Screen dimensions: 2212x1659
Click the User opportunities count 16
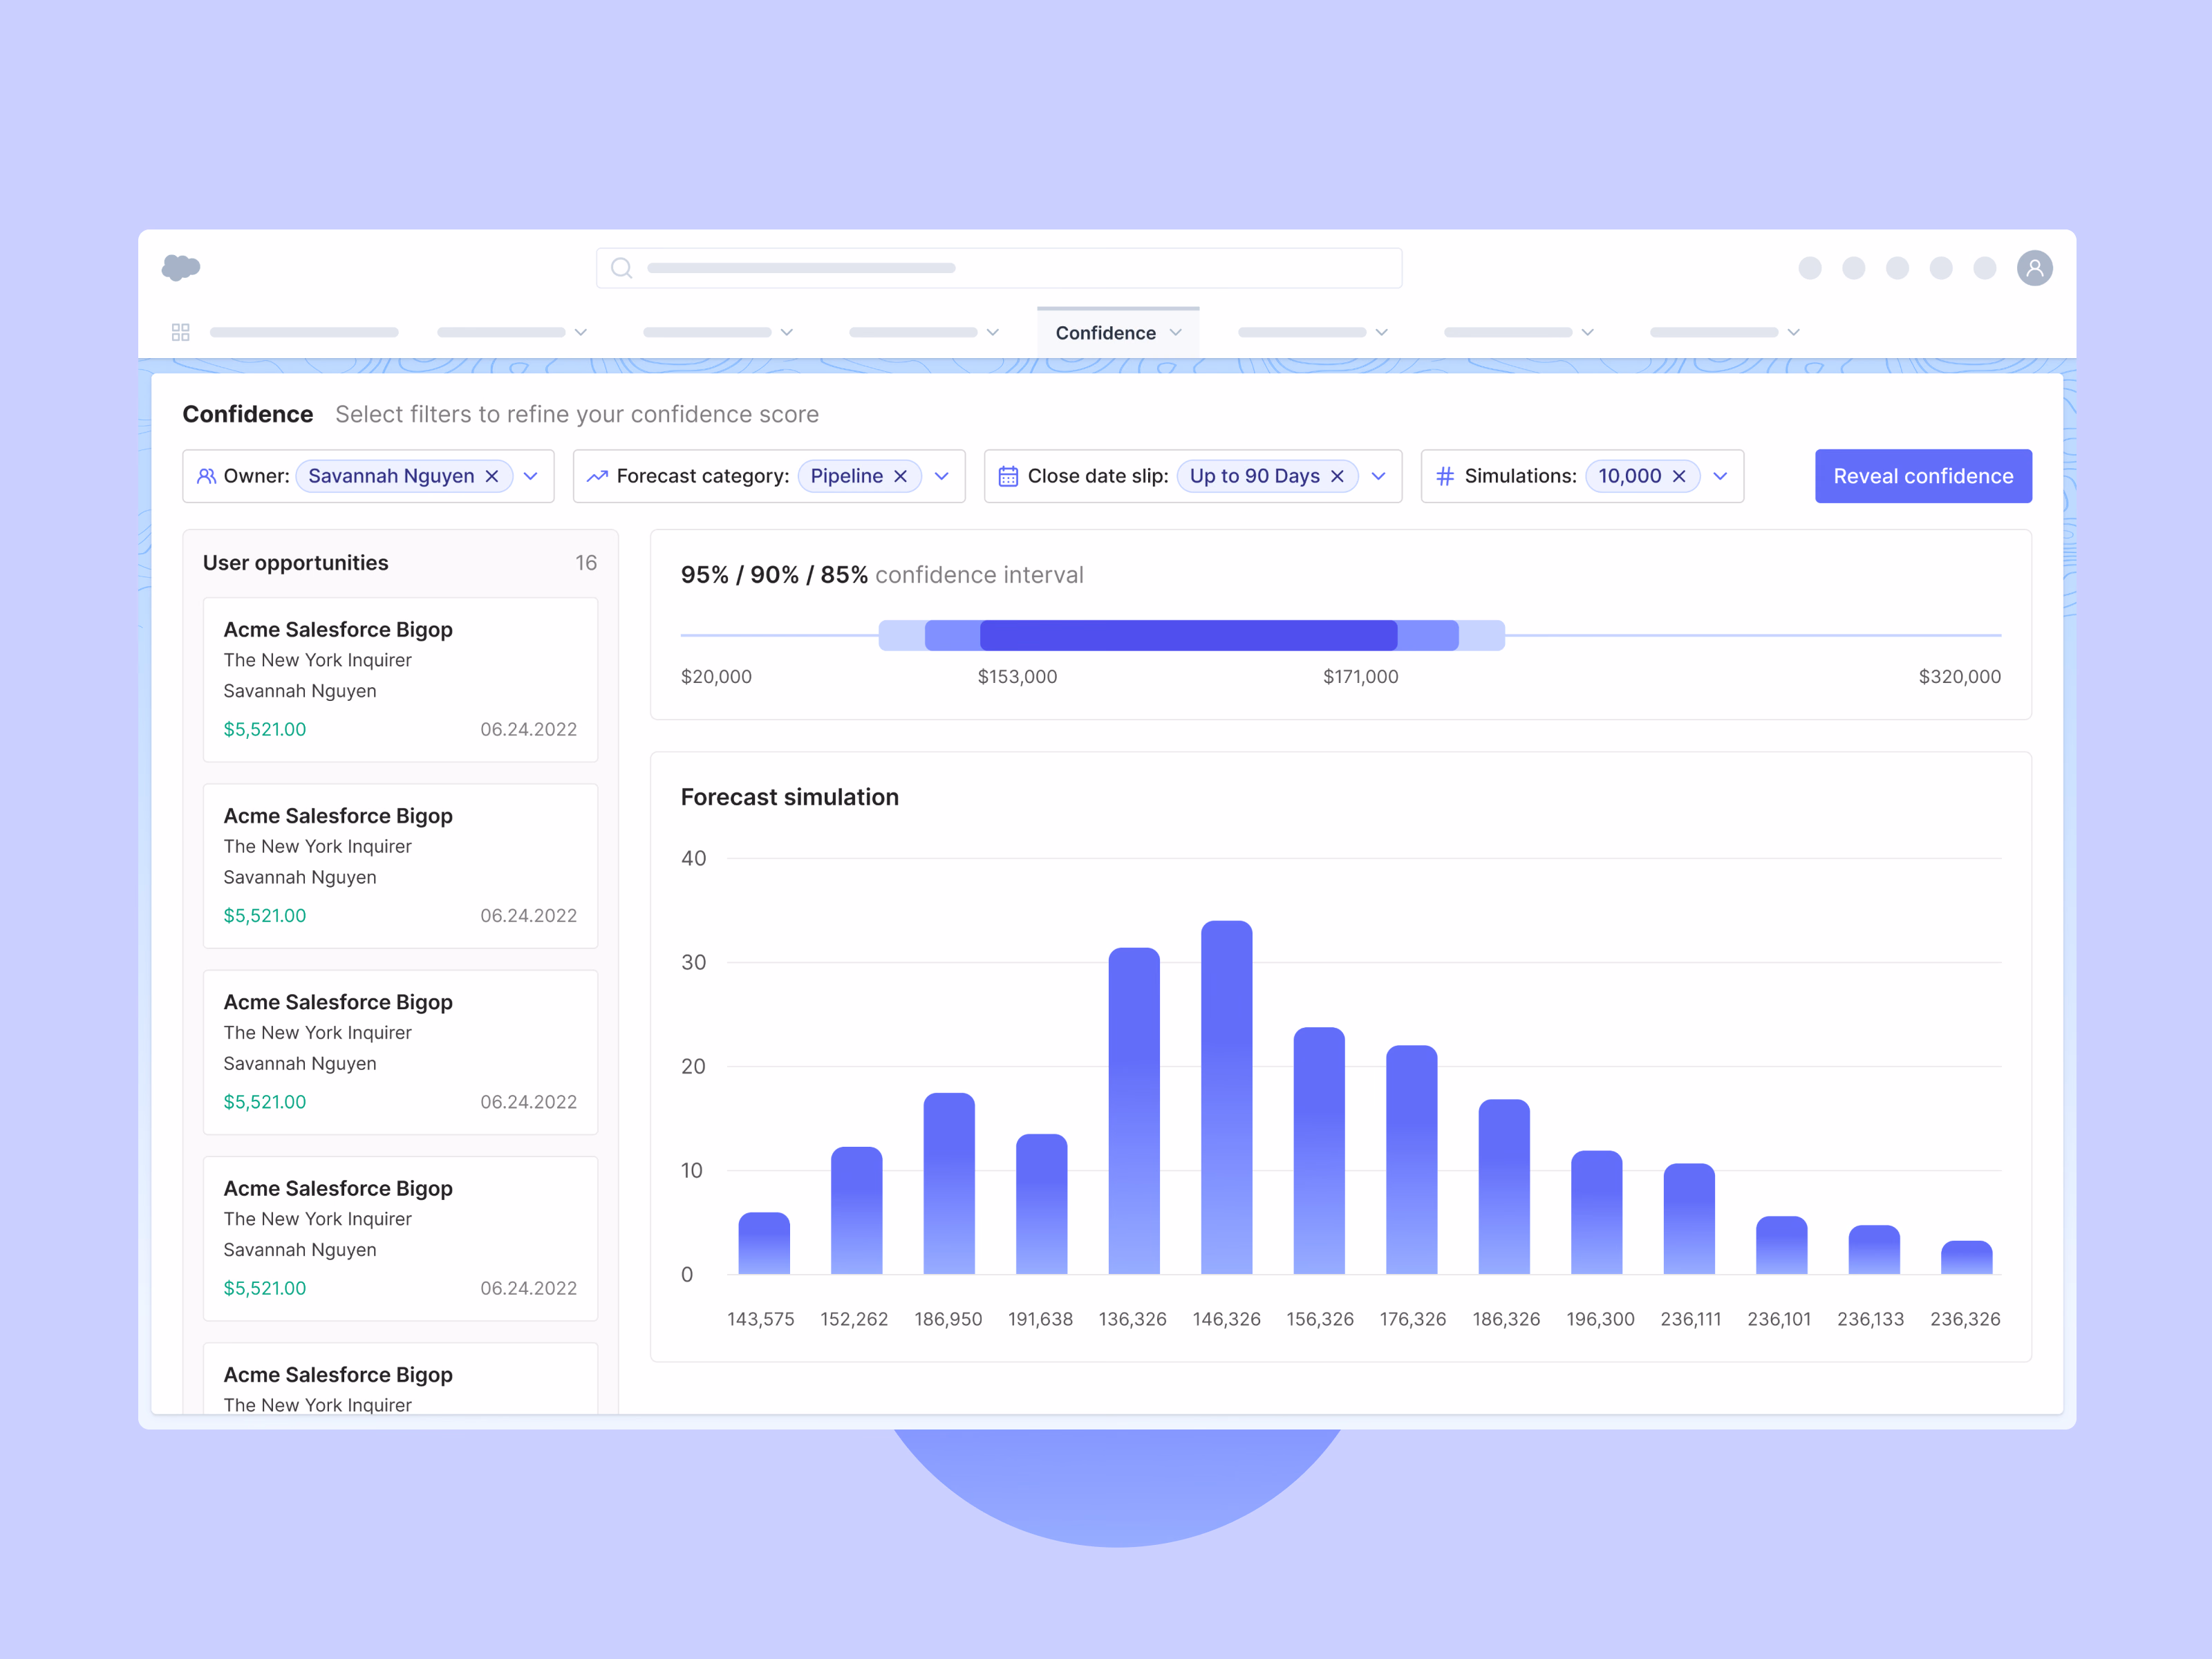click(586, 563)
